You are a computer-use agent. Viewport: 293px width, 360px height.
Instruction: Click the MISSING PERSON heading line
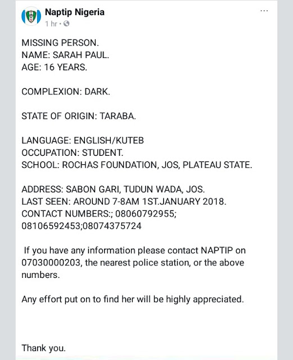click(x=60, y=43)
